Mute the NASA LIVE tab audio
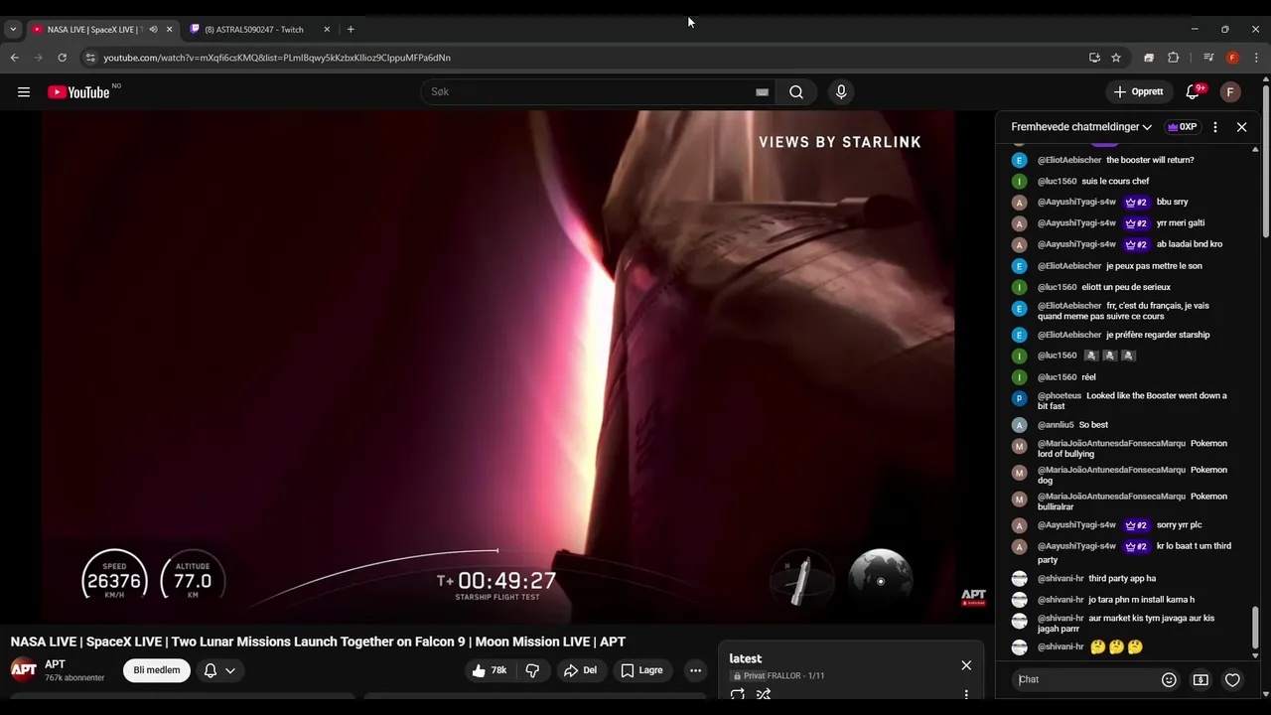 (153, 30)
